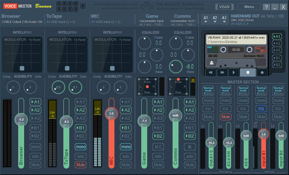This screenshot has width=289, height=175.
Task: Open the Menu
Action: 249,7
